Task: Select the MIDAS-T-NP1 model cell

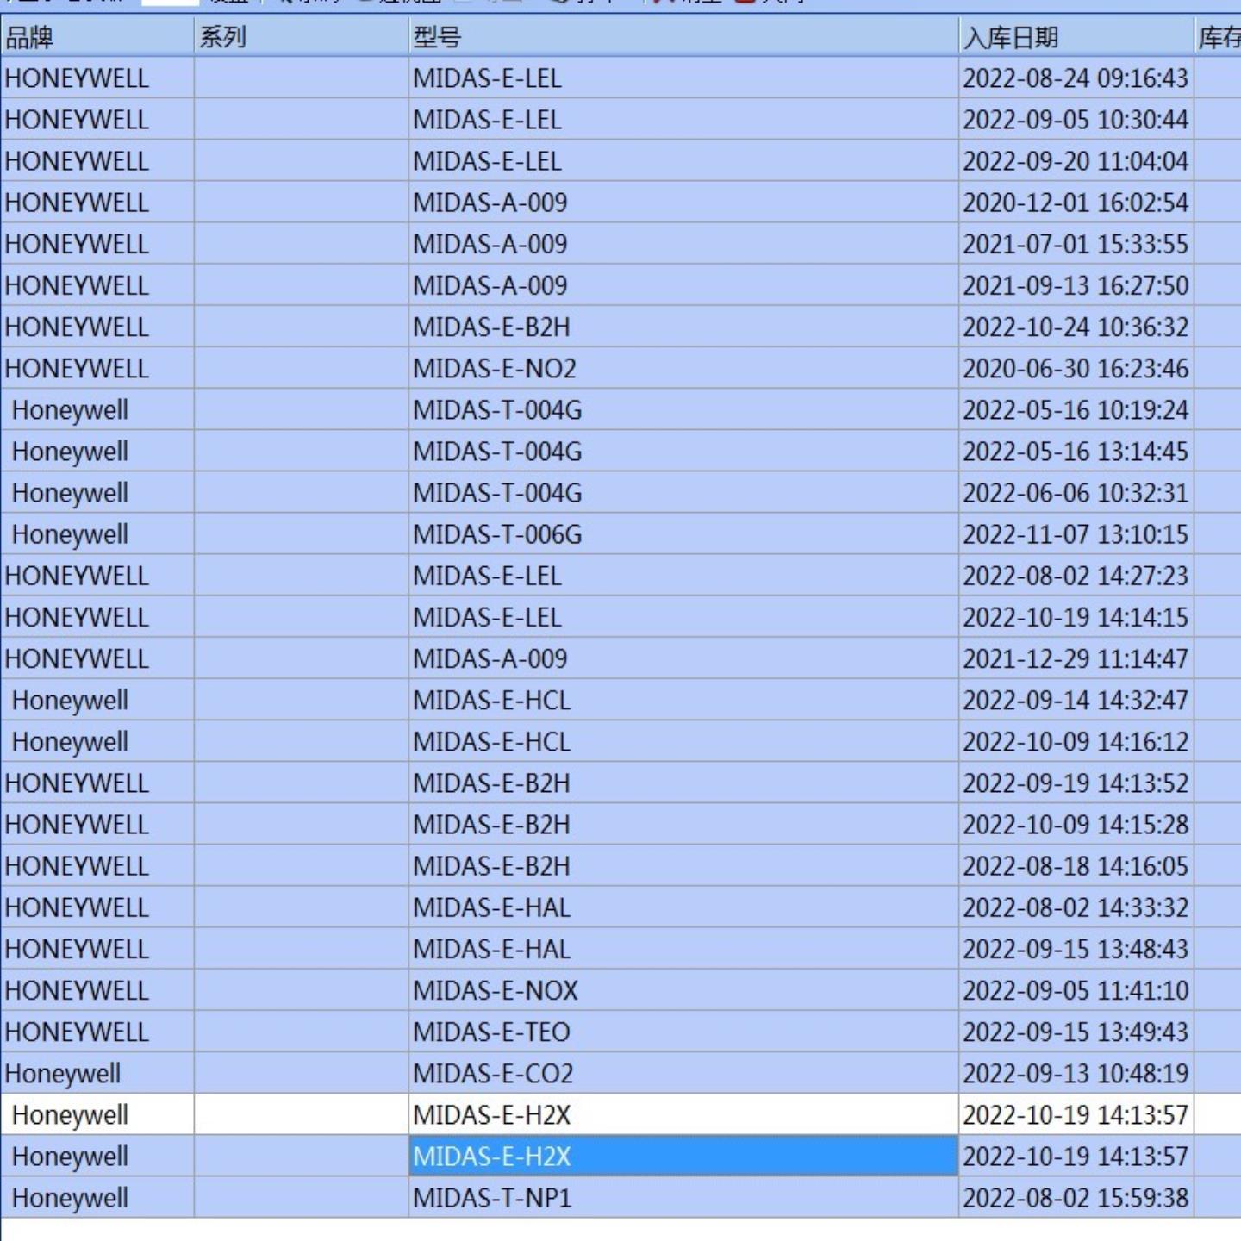Action: (x=683, y=1198)
